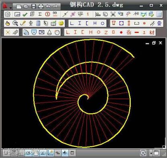
Task: Click the yellow smiley face icon
Action: point(61,23)
